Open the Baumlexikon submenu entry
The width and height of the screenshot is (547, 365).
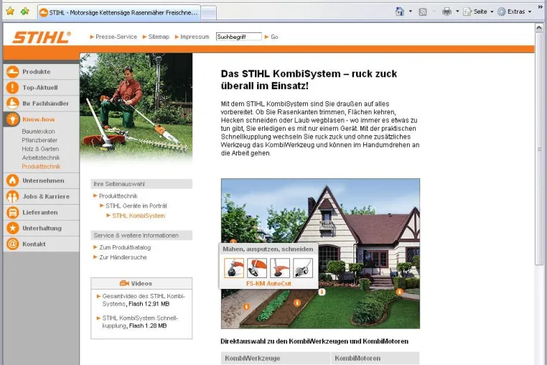pyautogui.click(x=38, y=131)
